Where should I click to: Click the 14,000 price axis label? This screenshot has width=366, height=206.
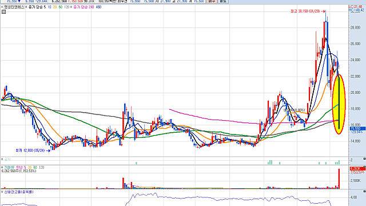click(355, 141)
